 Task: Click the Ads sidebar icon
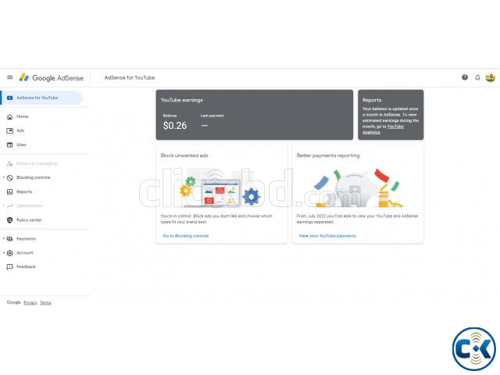(10, 130)
